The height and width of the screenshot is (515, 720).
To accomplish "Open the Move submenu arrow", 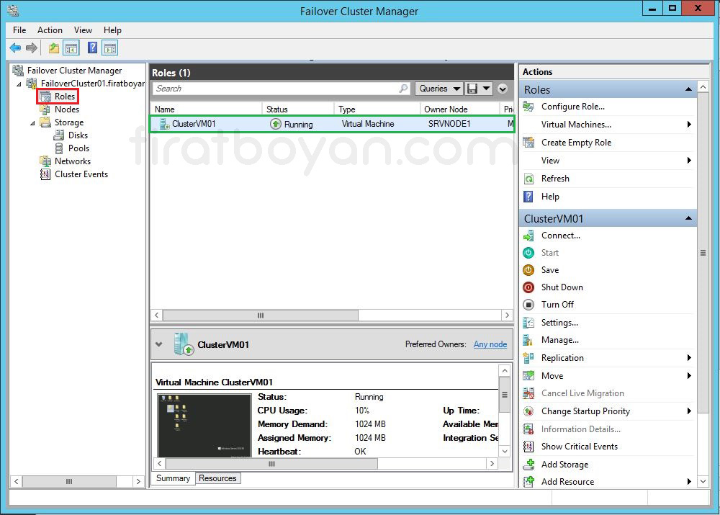I will 689,376.
